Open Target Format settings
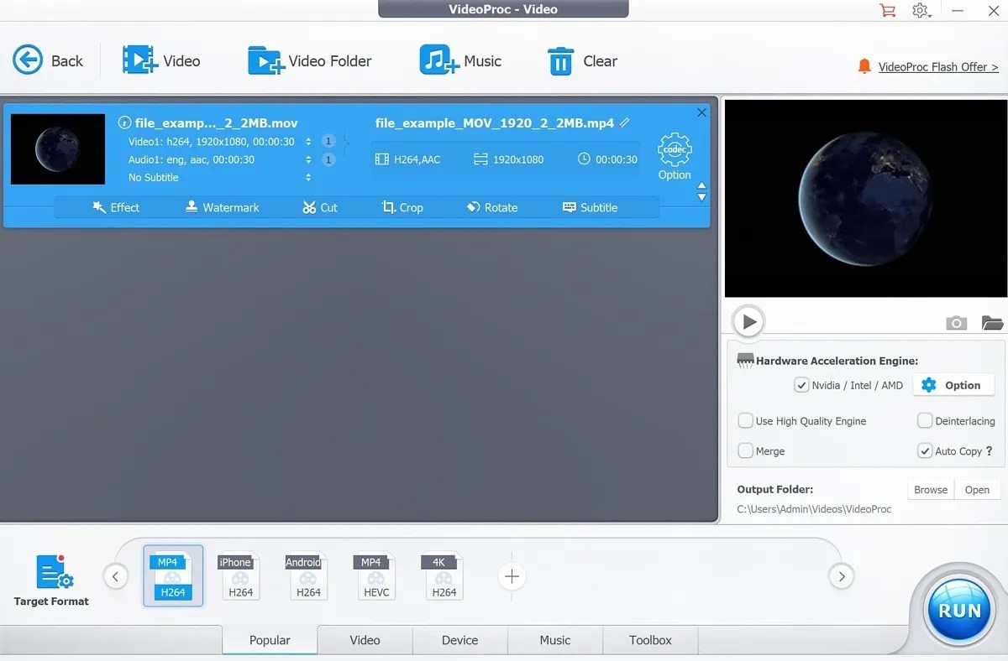The width and height of the screenshot is (1008, 661). click(51, 580)
